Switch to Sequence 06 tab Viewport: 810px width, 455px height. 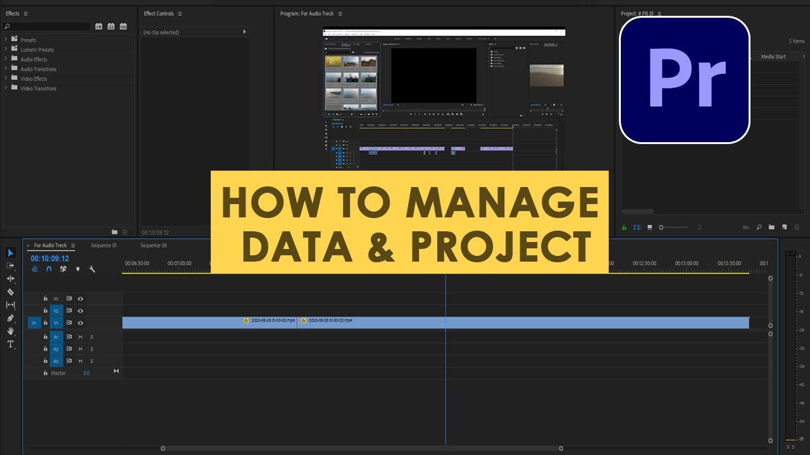[x=154, y=245]
